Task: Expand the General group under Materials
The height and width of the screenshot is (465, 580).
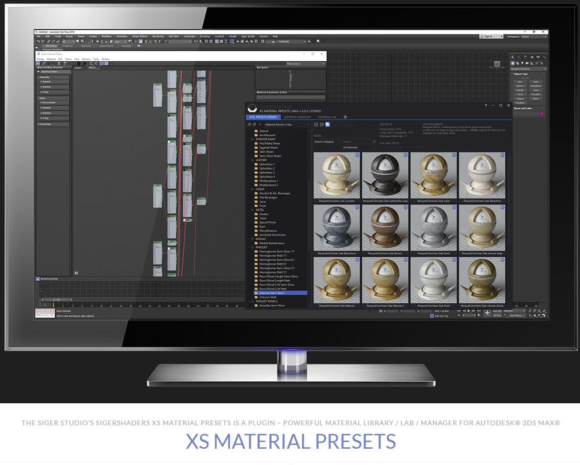Action: 54,82
